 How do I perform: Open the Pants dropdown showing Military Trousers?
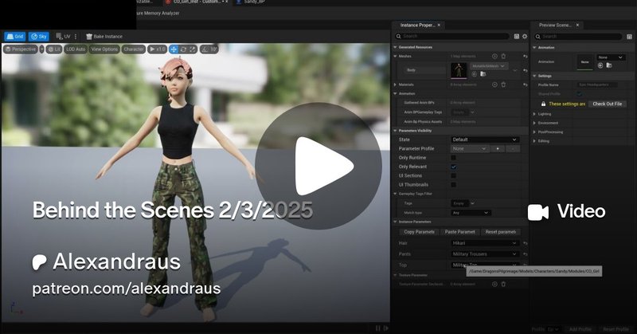pos(485,254)
